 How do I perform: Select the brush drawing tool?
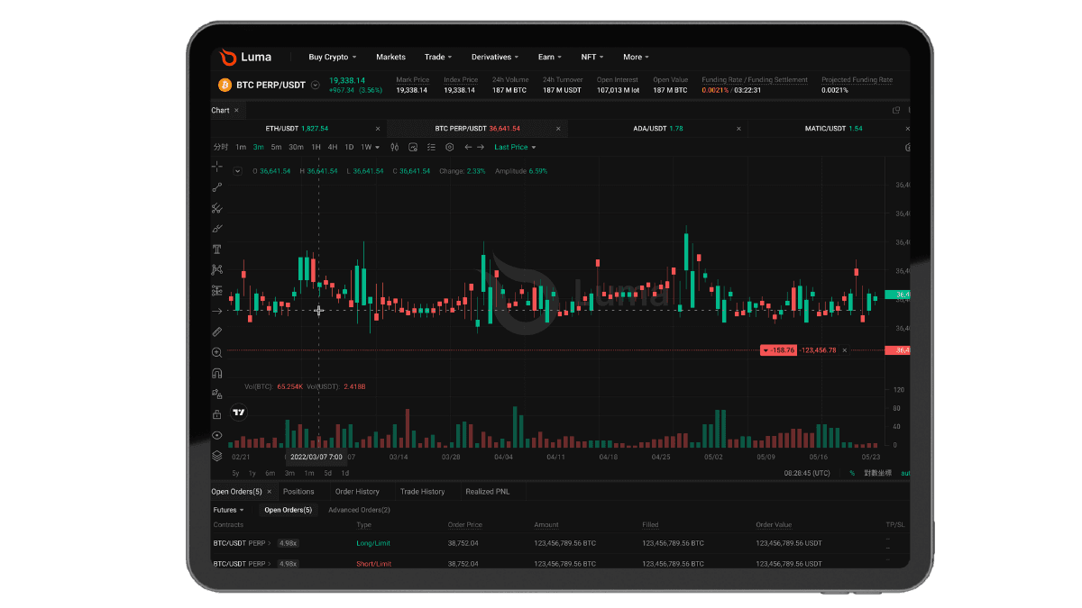click(x=216, y=229)
